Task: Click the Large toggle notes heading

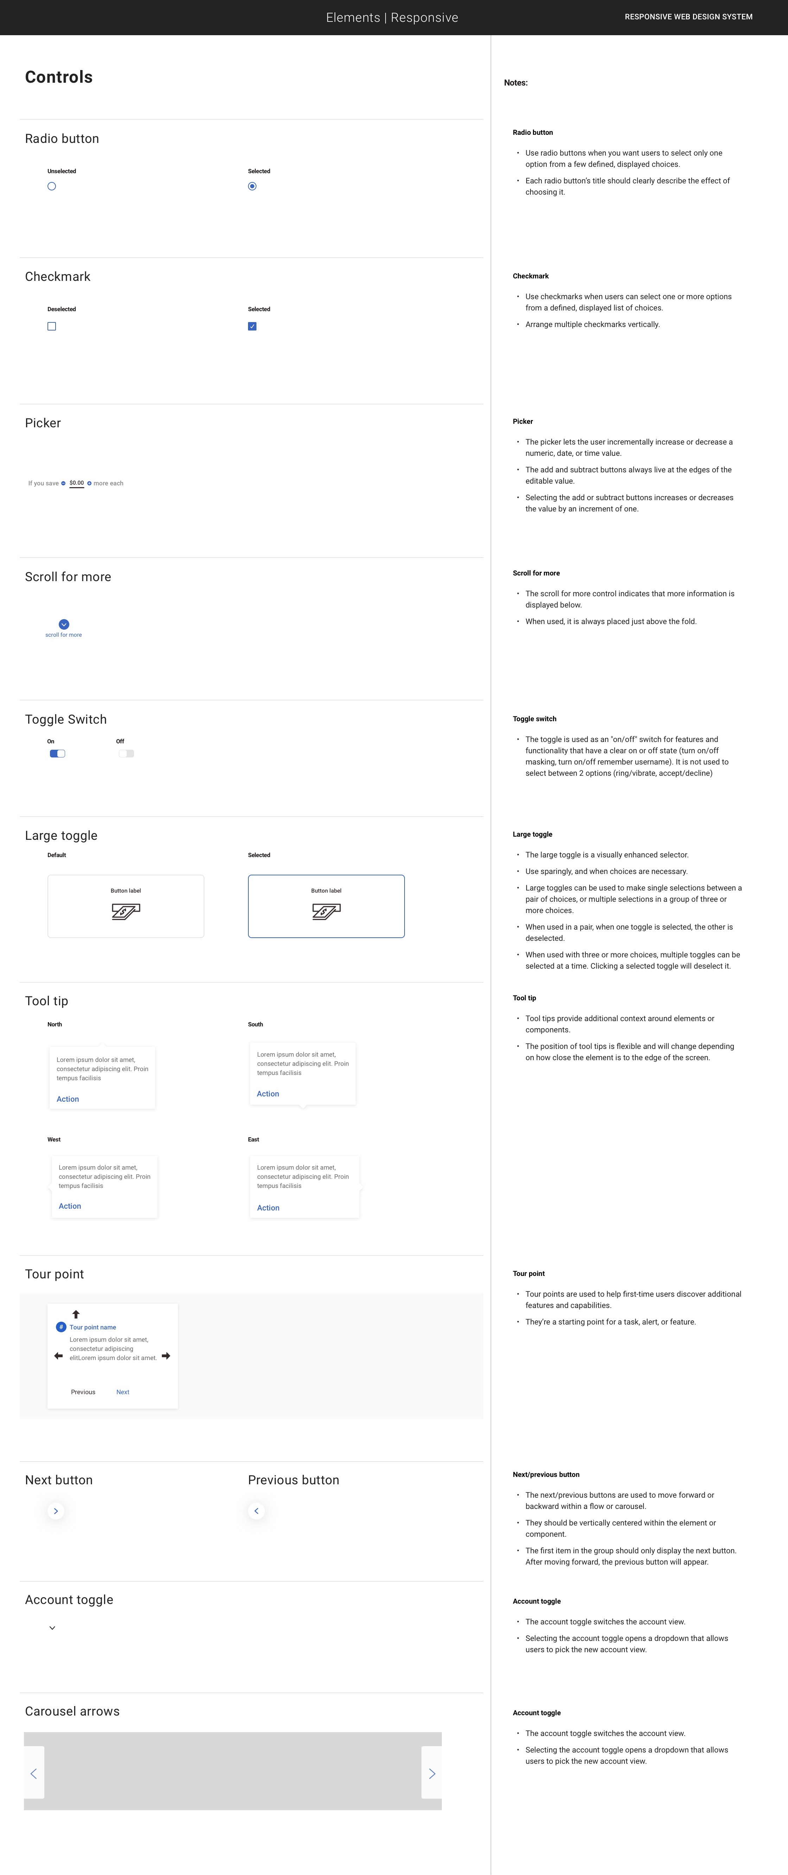Action: [x=533, y=834]
